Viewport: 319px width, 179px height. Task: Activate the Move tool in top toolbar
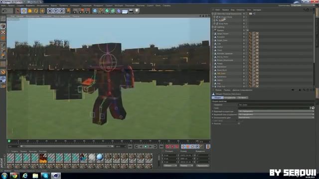click(x=24, y=11)
